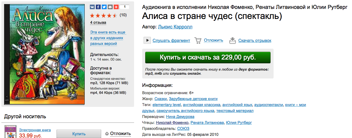The width and height of the screenshot is (352, 138).
Task: Open genre Зарубежные детские книги
Action: click(x=193, y=99)
